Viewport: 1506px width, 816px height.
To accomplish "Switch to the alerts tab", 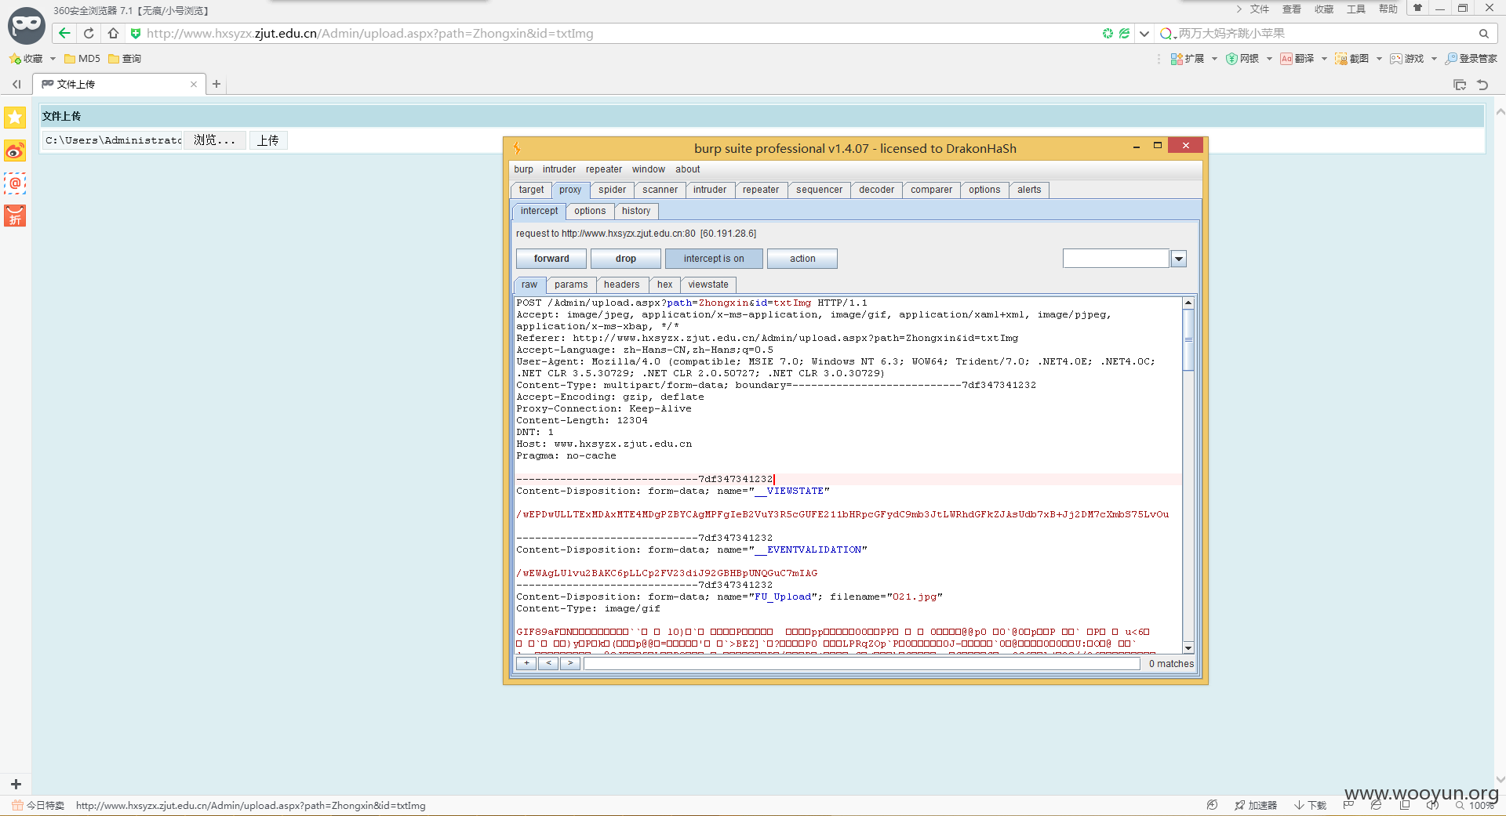I will coord(1029,190).
